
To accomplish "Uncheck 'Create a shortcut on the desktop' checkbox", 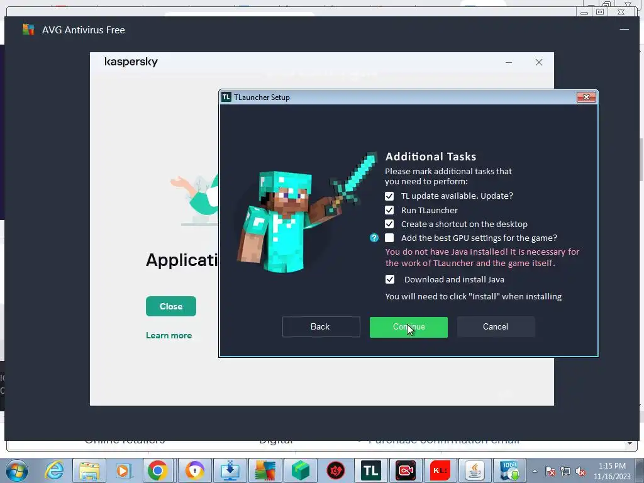I will pos(389,225).
